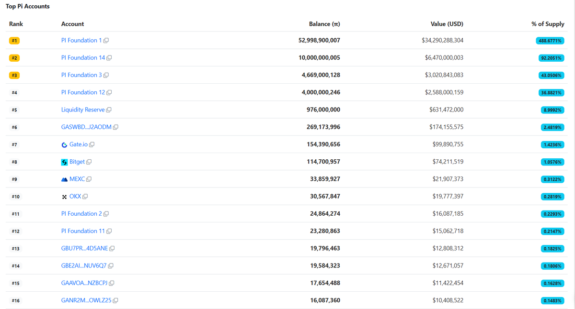This screenshot has width=575, height=309.
Task: Select balance value 52,998,900,007
Action: (319, 40)
